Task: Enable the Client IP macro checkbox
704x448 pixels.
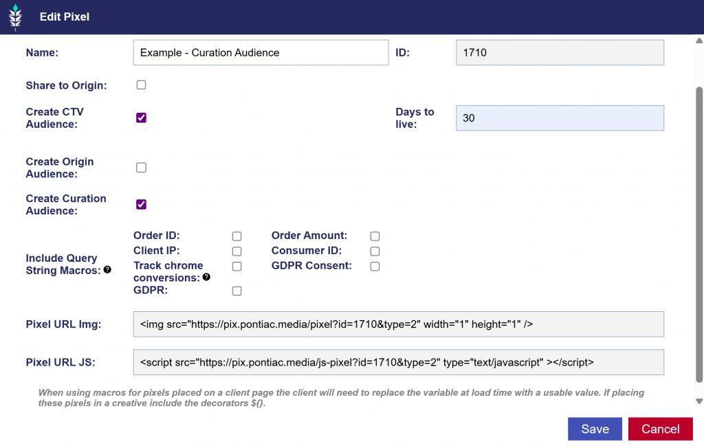Action: coord(236,251)
